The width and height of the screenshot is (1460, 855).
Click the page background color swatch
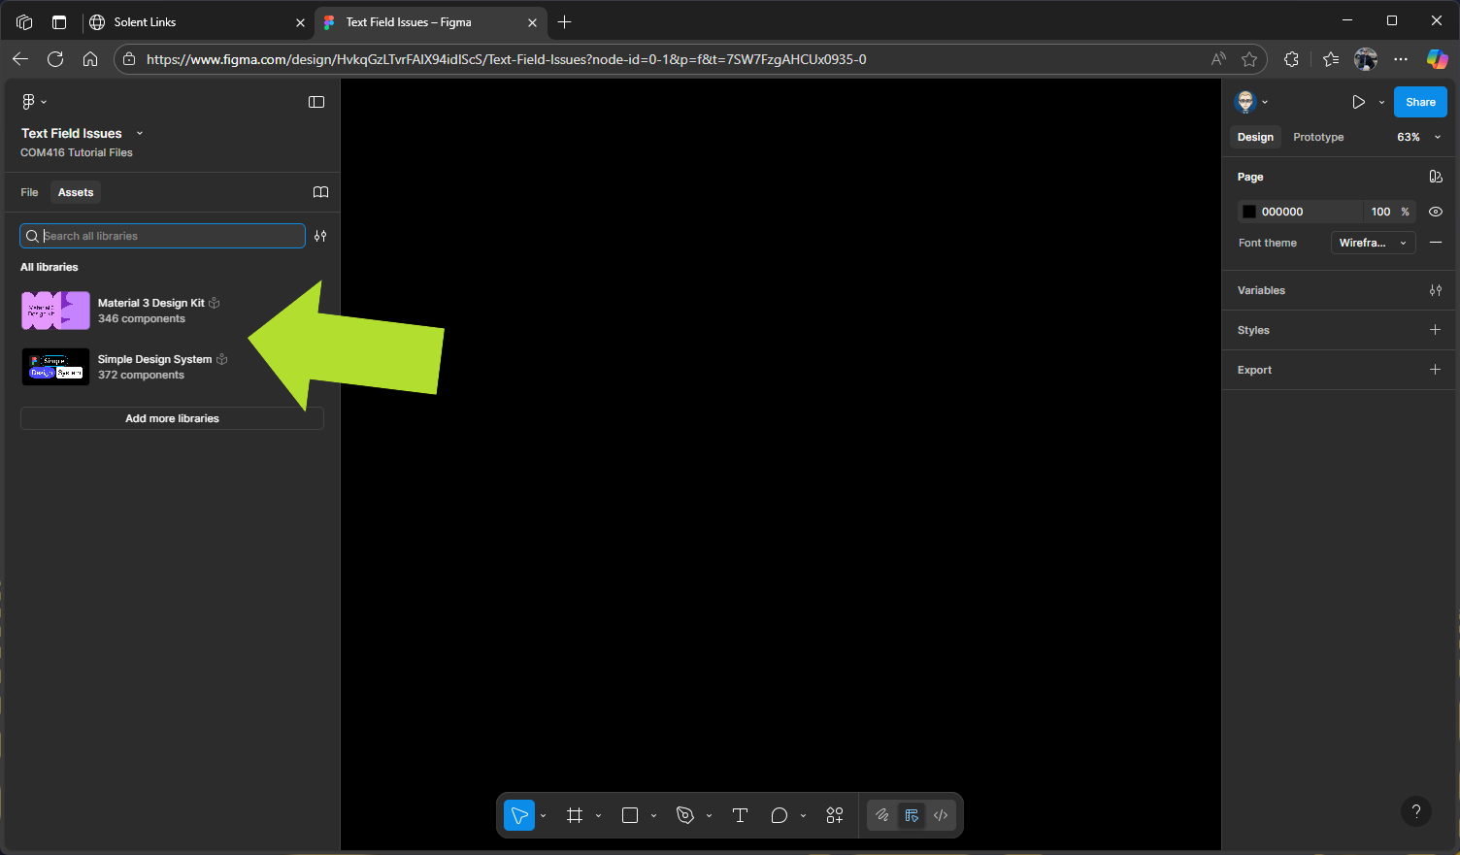coord(1249,212)
